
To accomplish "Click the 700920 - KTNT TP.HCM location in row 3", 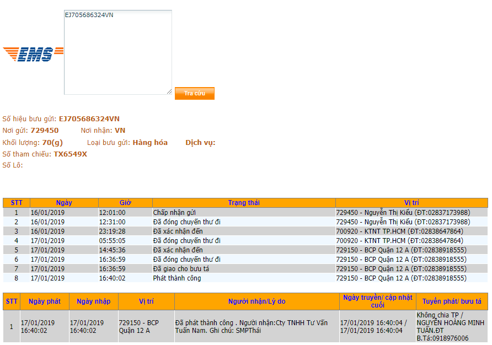I will (x=399, y=231).
